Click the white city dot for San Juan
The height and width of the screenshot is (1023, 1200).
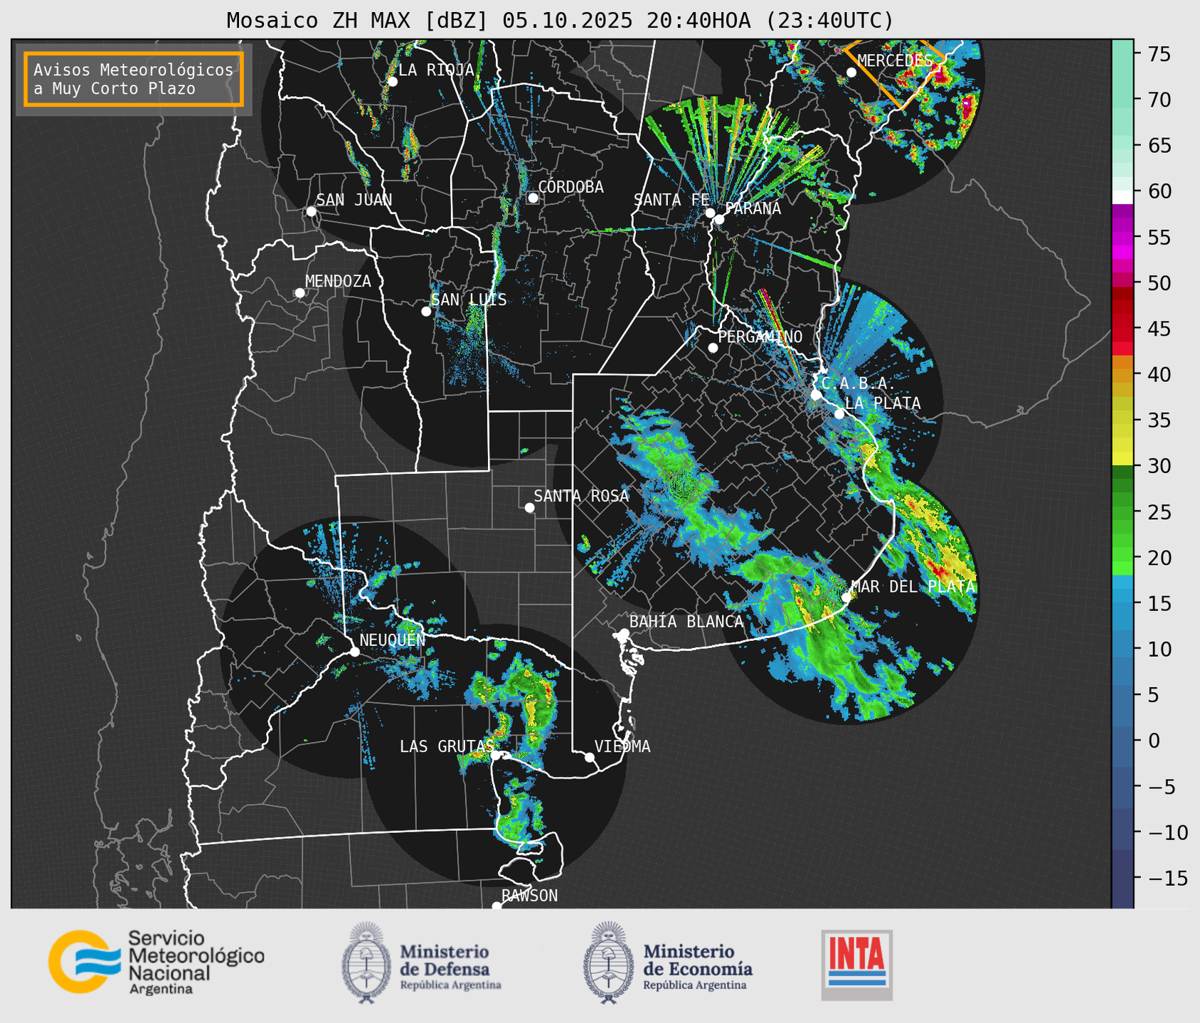coord(311,211)
